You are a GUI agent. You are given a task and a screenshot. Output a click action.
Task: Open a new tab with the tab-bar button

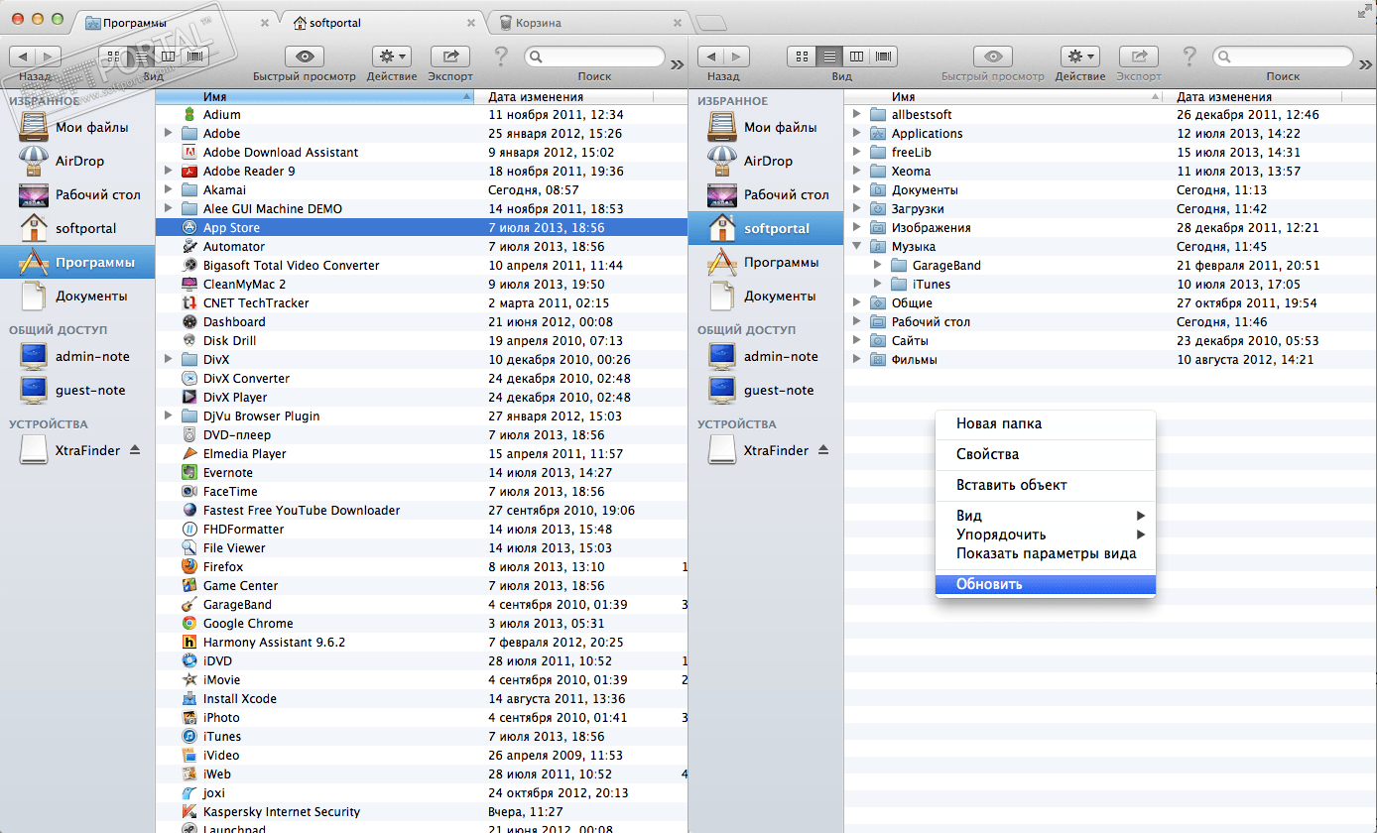(x=711, y=23)
